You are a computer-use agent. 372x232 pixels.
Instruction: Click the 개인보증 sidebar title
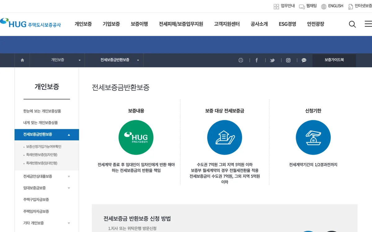(x=47, y=87)
